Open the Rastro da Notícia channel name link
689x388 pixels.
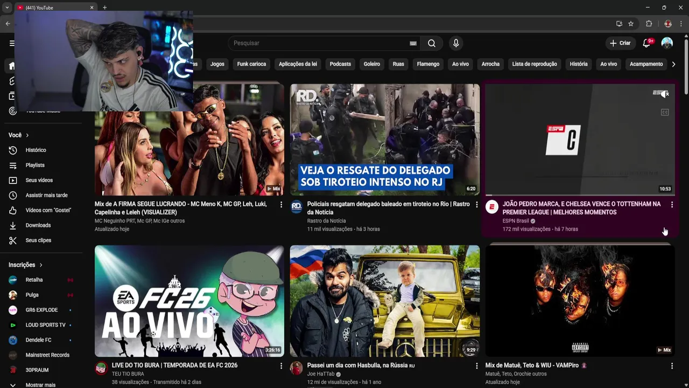click(x=326, y=221)
